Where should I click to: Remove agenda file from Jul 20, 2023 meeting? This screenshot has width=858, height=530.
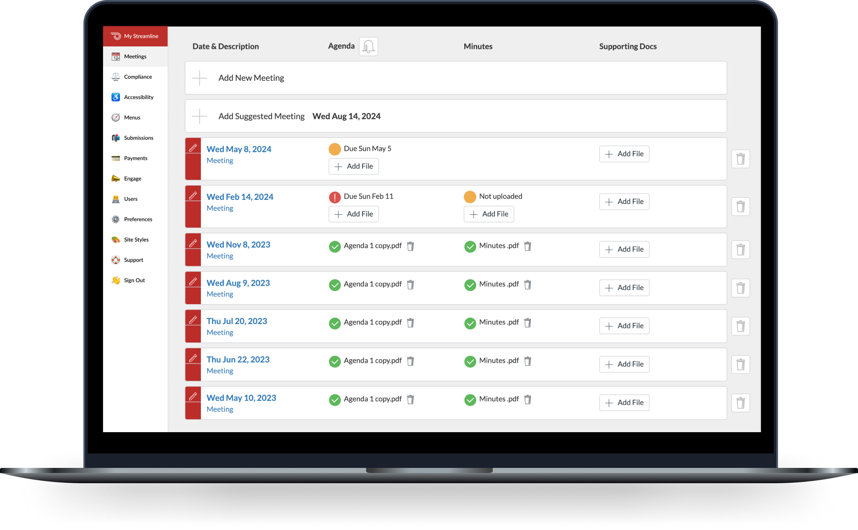[x=411, y=323]
